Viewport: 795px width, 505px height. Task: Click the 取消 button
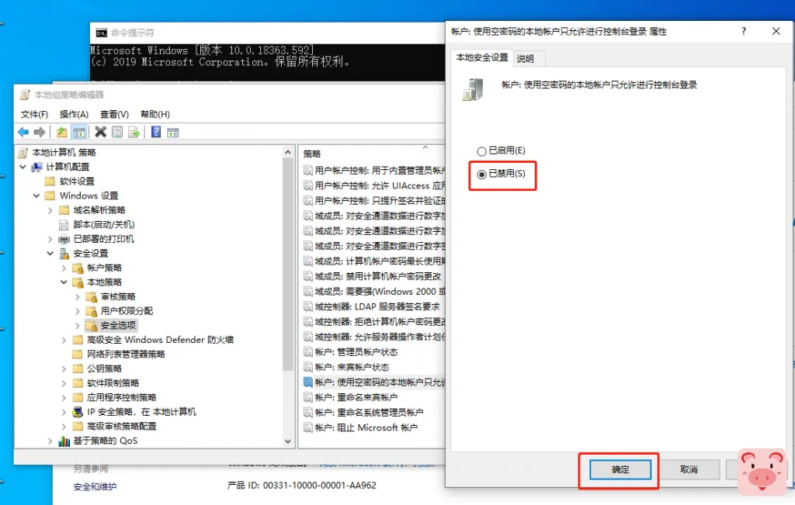click(689, 469)
